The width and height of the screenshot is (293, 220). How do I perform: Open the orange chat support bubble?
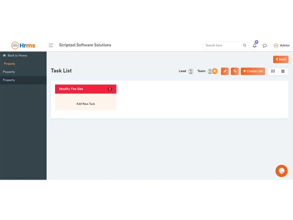pos(281,171)
